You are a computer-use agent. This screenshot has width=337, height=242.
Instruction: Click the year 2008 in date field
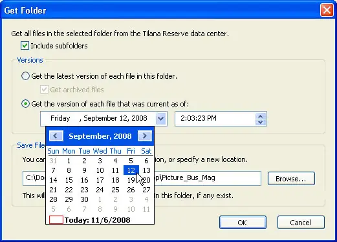point(139,118)
